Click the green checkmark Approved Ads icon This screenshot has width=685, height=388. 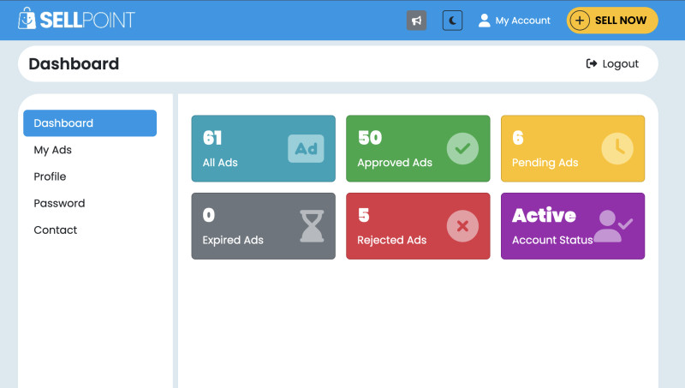tap(462, 148)
